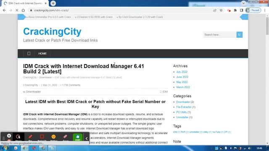The width and height of the screenshot is (269, 151).
Task: Select the Rectangle annotation tool
Action: point(42,137)
